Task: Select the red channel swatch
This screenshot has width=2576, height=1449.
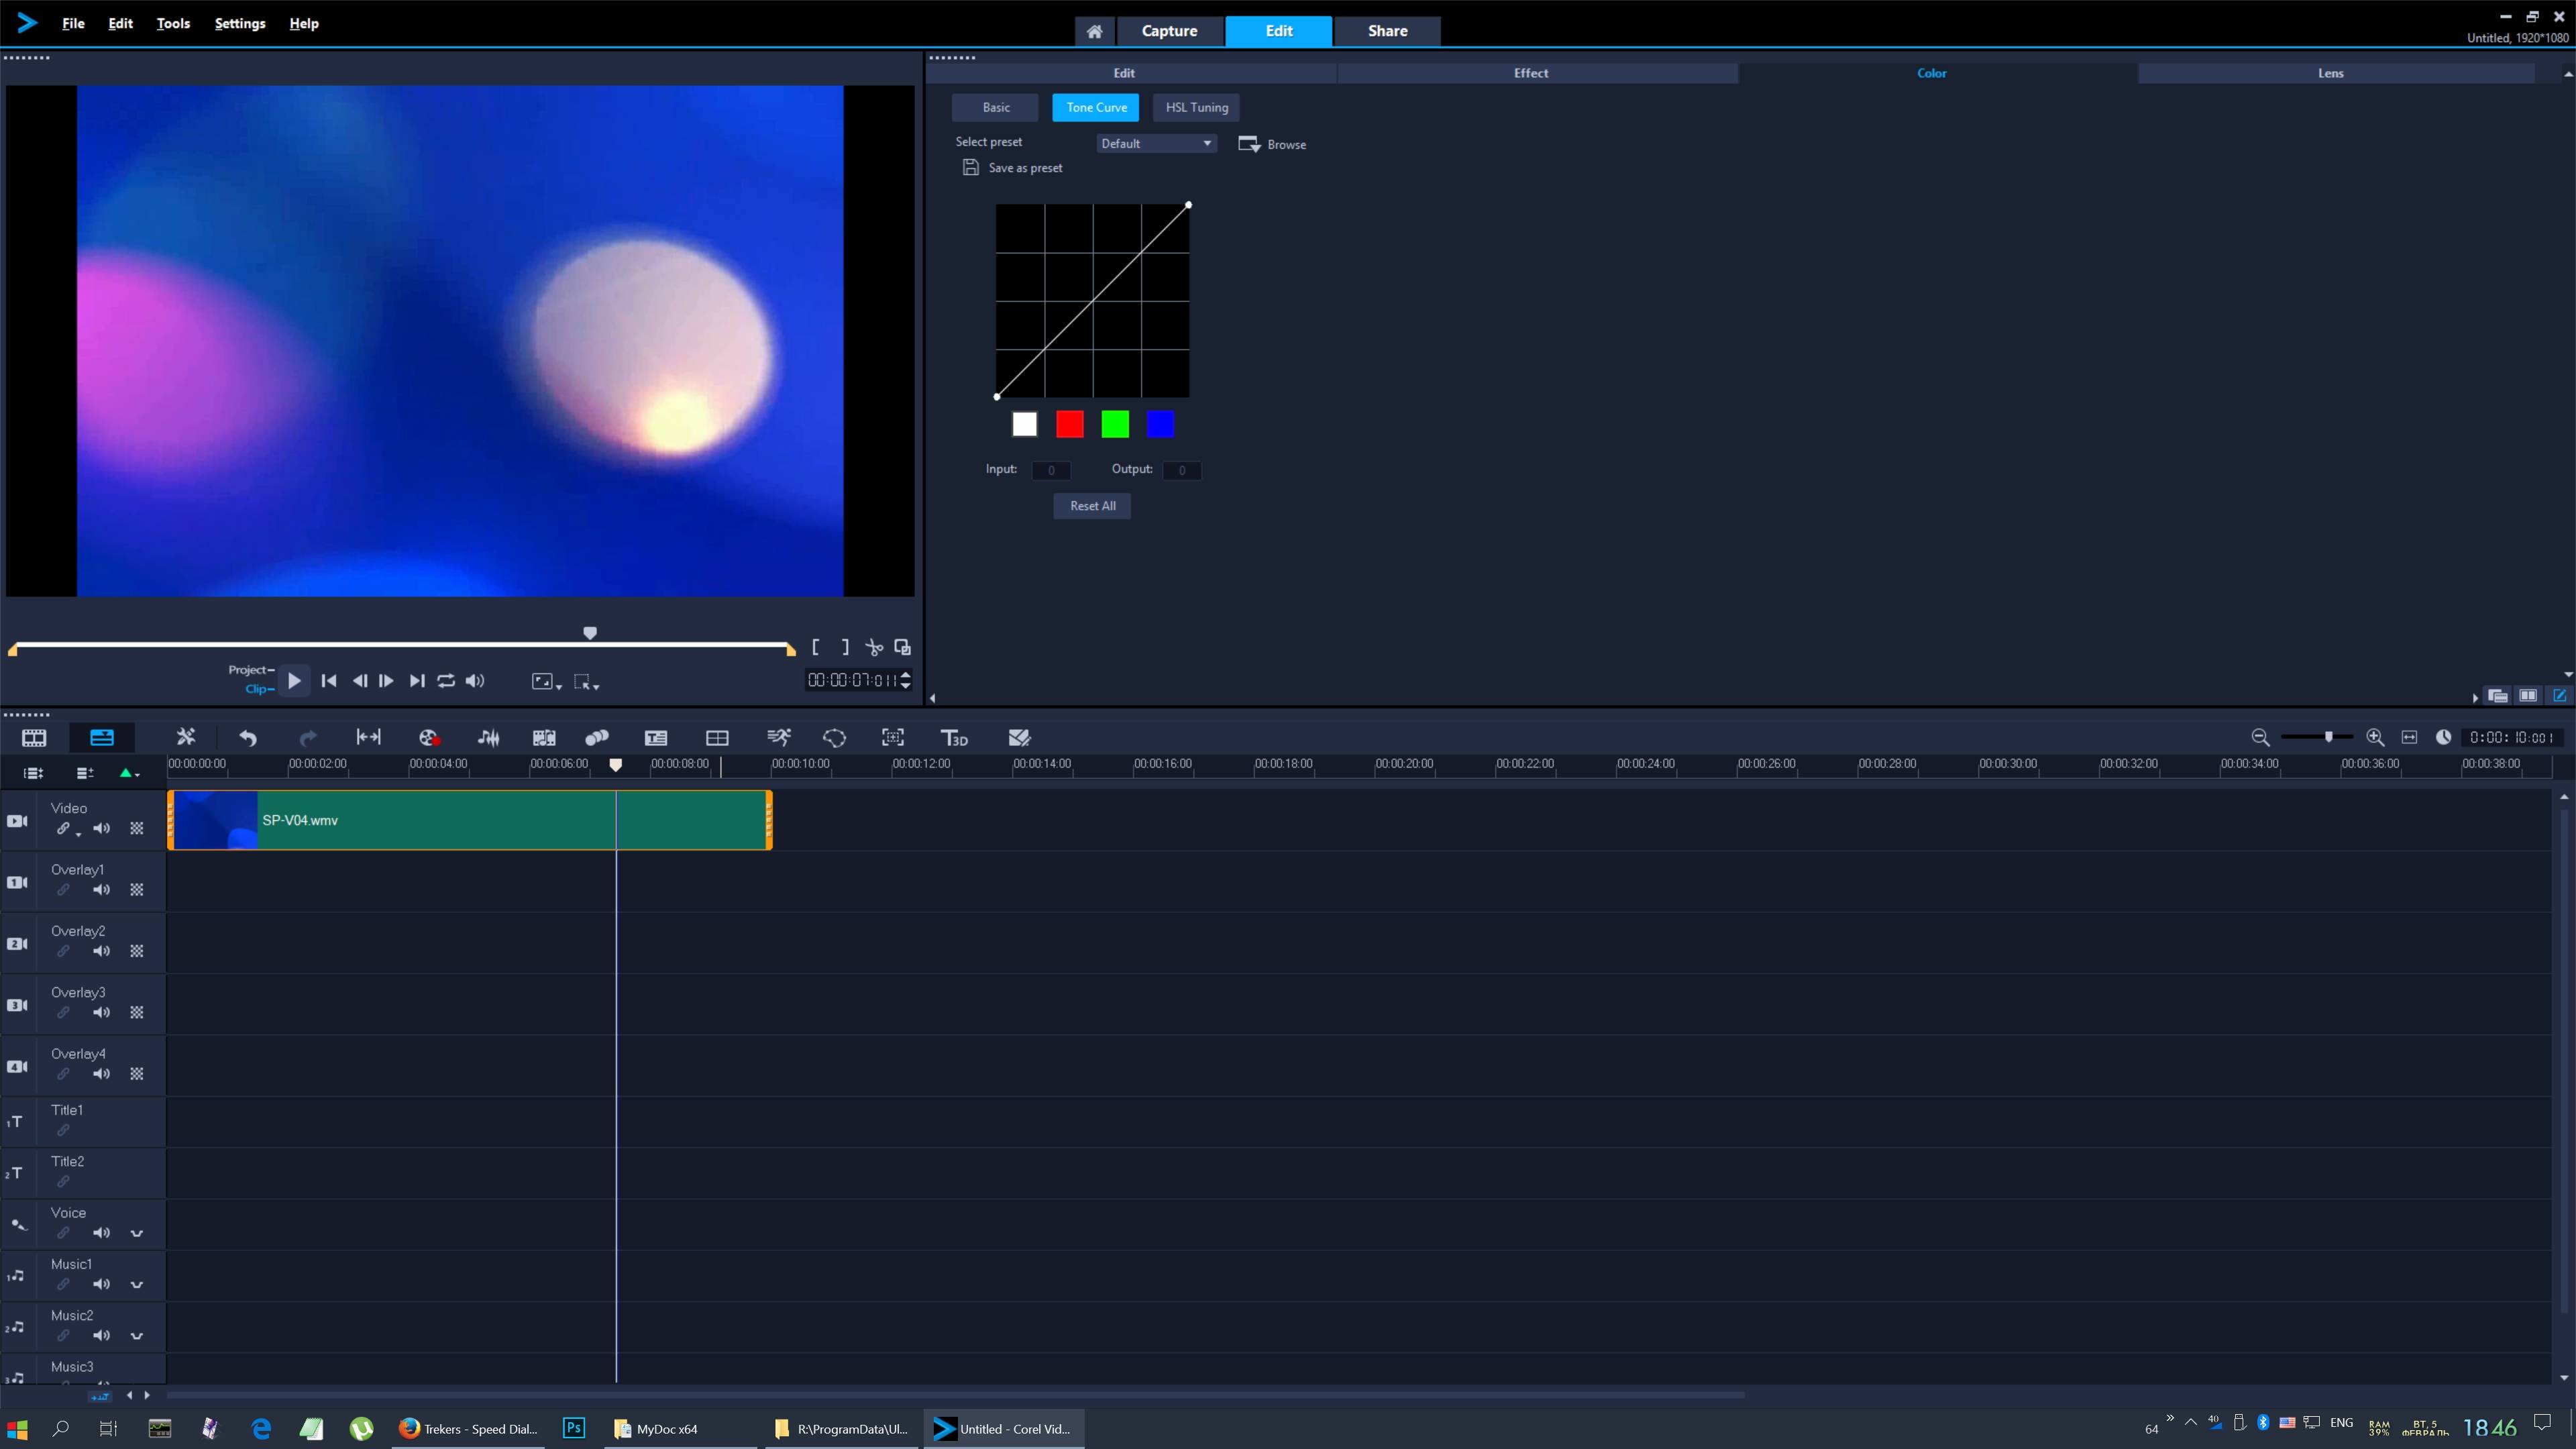Action: point(1069,424)
